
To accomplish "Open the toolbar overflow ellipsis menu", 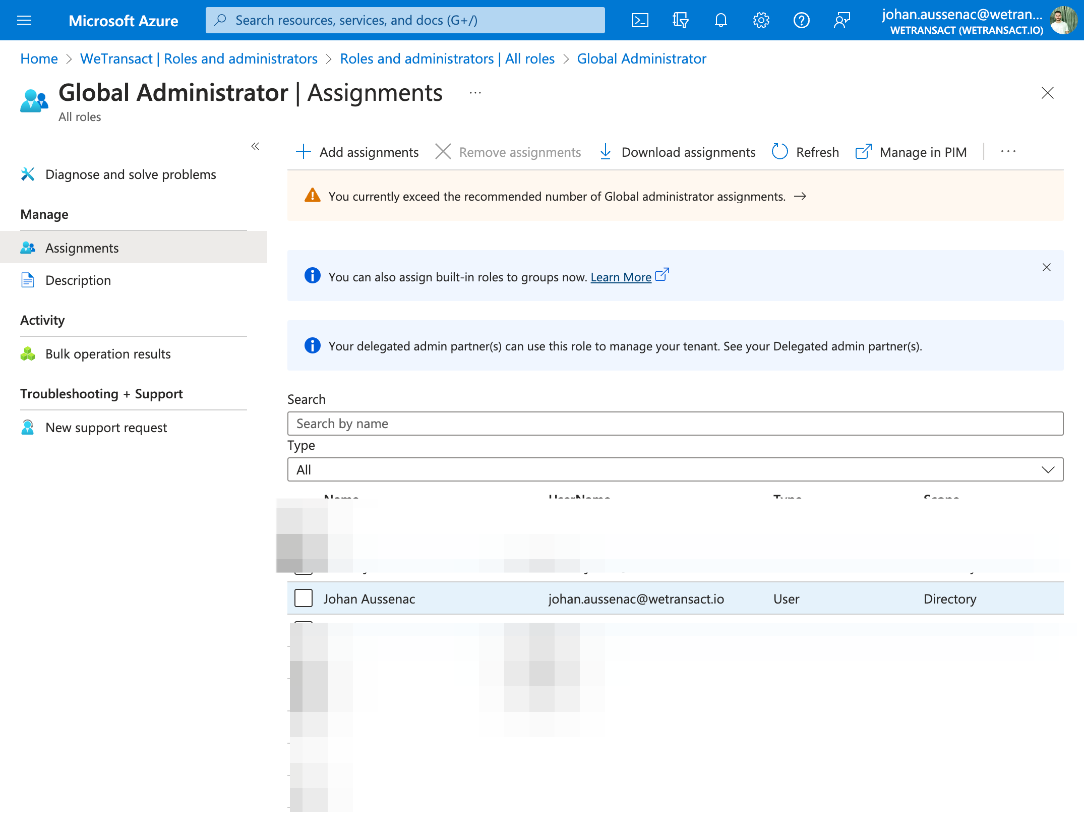I will [x=1008, y=152].
